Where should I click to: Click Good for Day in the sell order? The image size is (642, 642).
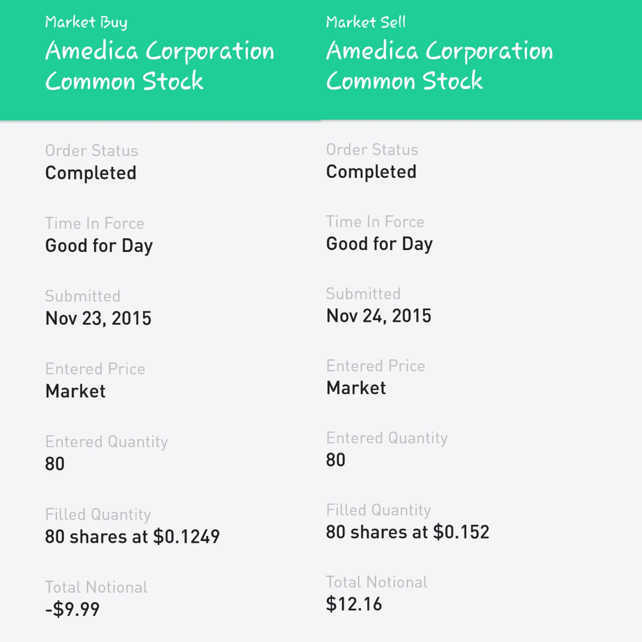(x=379, y=244)
